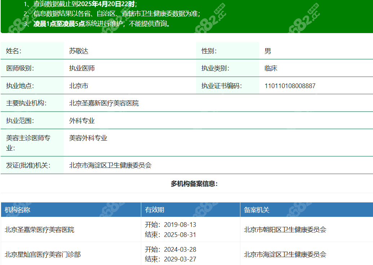Select 北京市海淀区卫生健康委员会 in the 发证(批准)机关 row
This screenshot has width=373, height=265.
coord(110,165)
